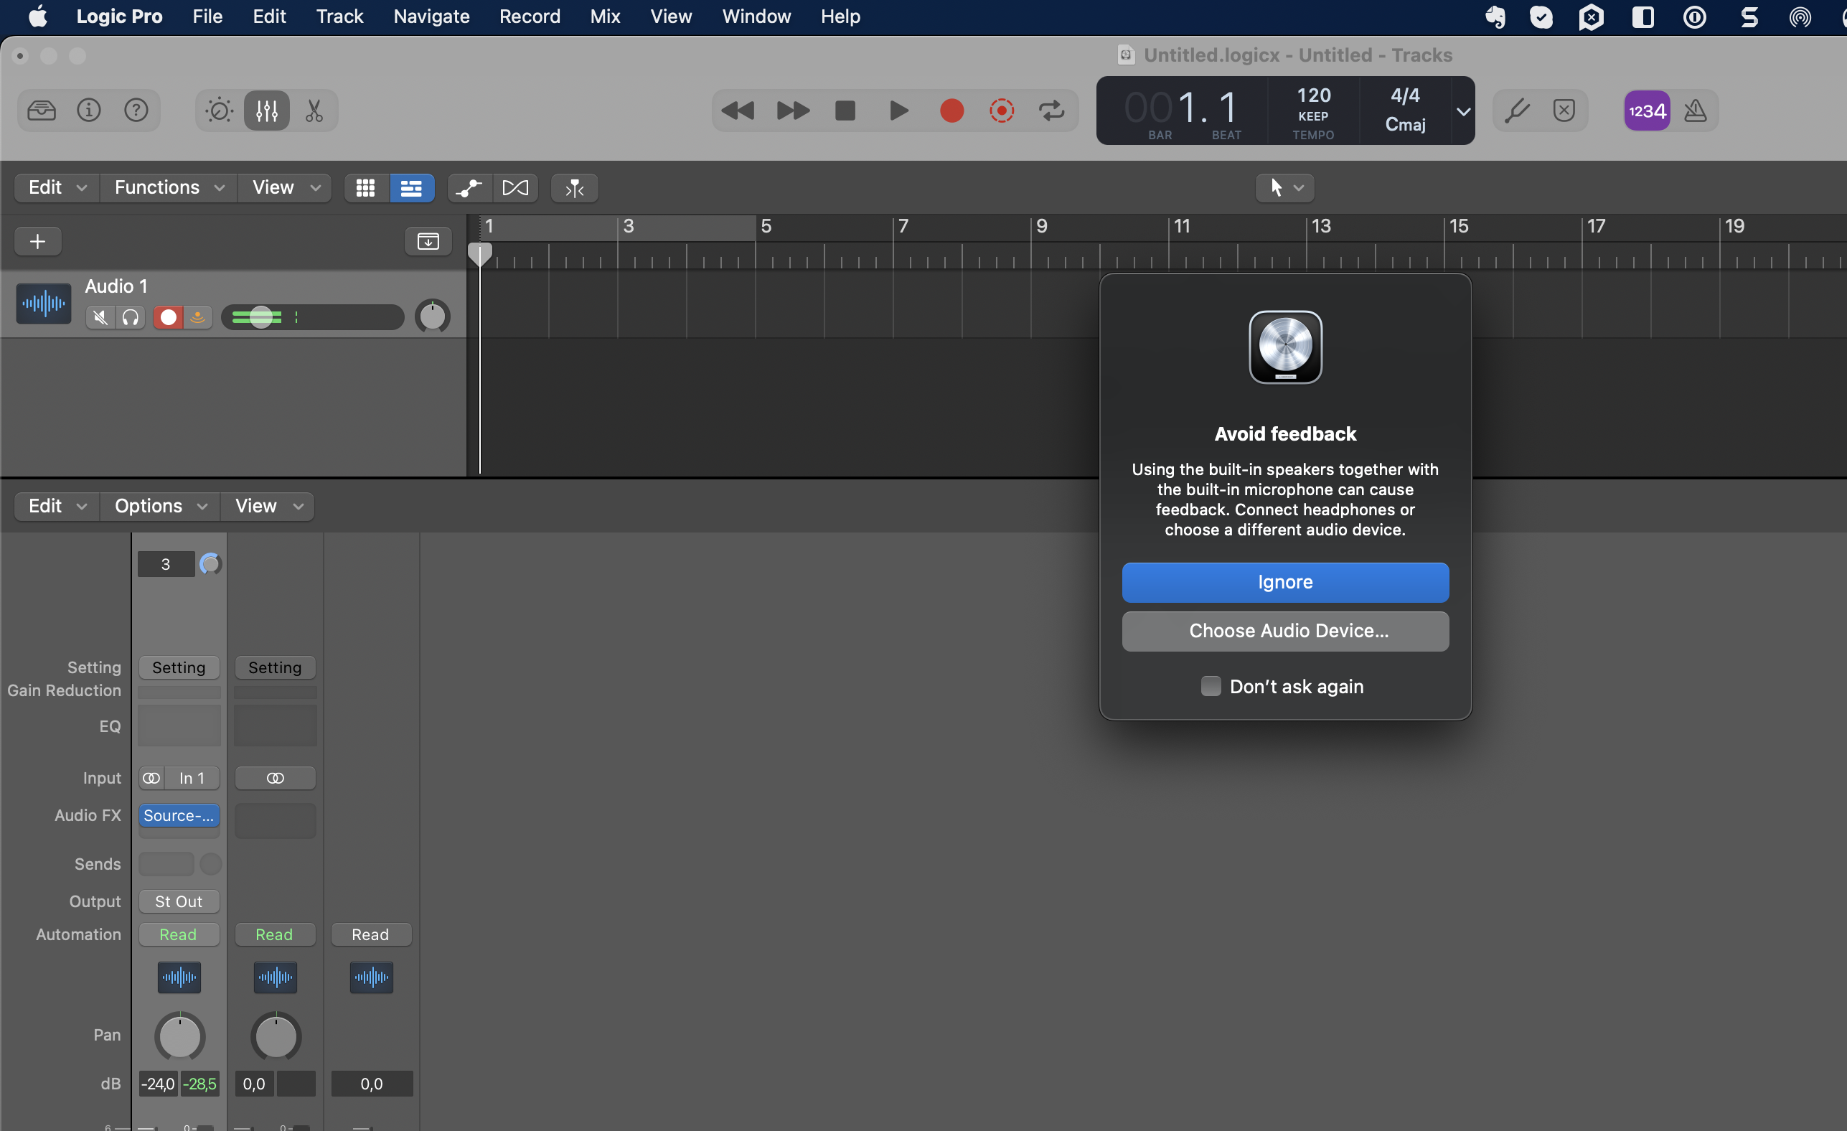
Task: Show automation curve icon in Tracks toolbar
Action: [469, 187]
